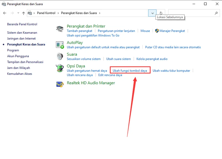
Task: Click the Realtek HD Audio Manager icon
Action: point(60,84)
